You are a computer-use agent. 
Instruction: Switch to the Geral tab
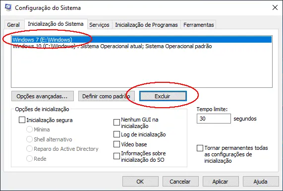(13, 25)
